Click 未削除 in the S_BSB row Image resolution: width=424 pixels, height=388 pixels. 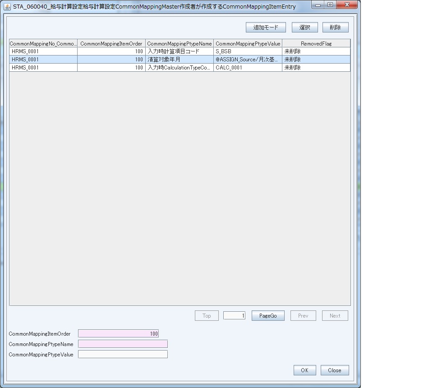316,51
